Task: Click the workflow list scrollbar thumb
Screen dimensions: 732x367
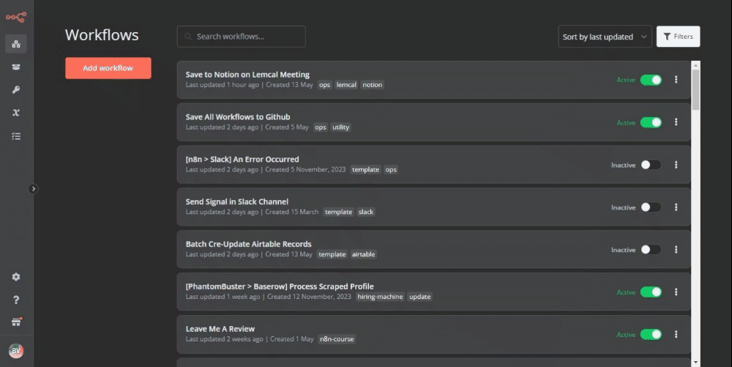Action: [695, 90]
